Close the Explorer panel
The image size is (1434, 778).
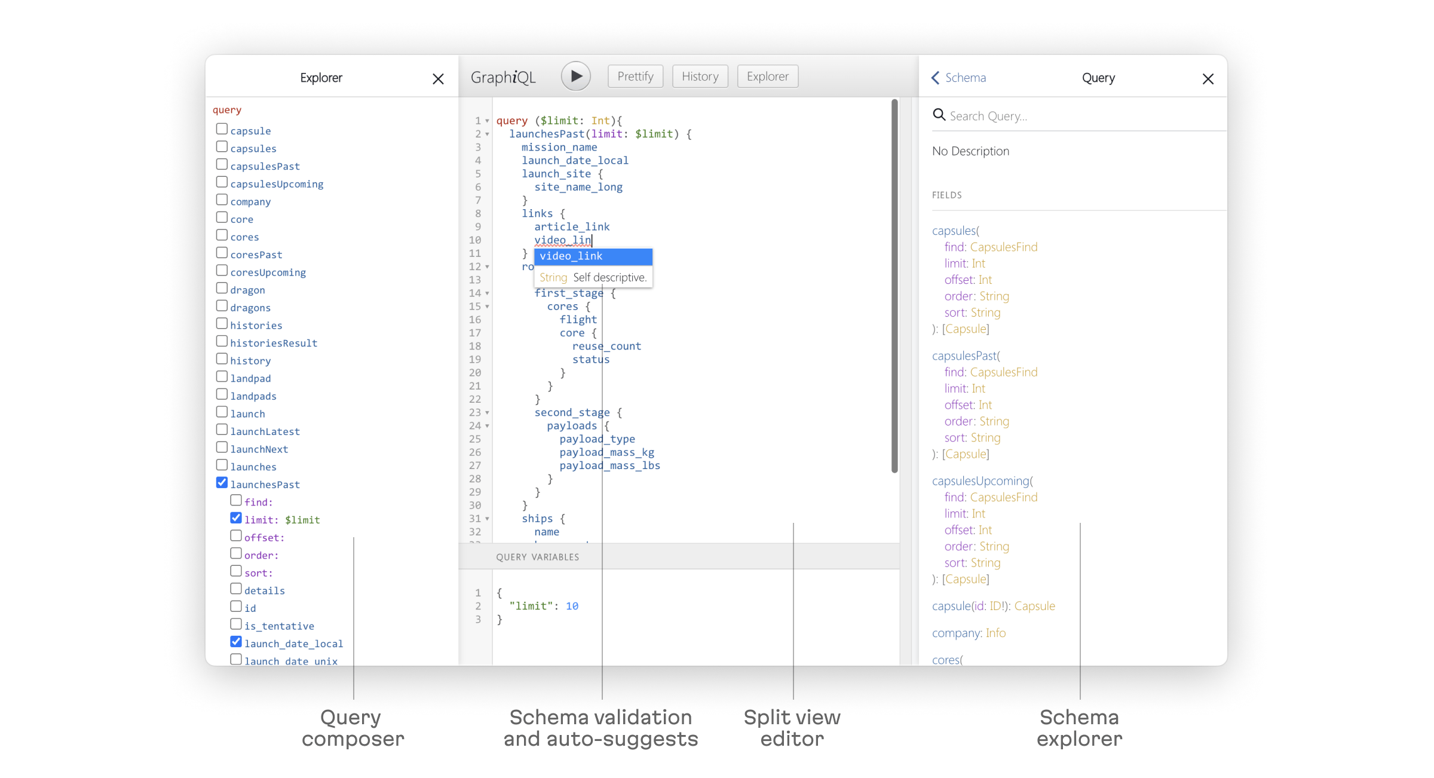pyautogui.click(x=438, y=79)
